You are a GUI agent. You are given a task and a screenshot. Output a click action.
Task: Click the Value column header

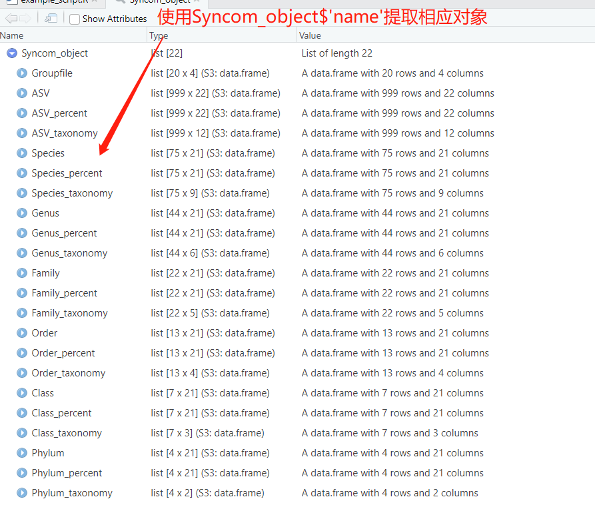tap(310, 35)
